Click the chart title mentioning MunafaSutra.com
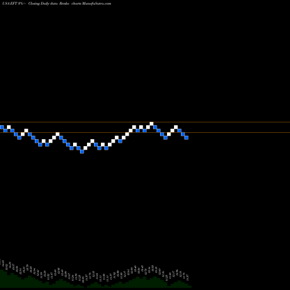The width and height of the screenshot is (290, 290). [56, 3]
